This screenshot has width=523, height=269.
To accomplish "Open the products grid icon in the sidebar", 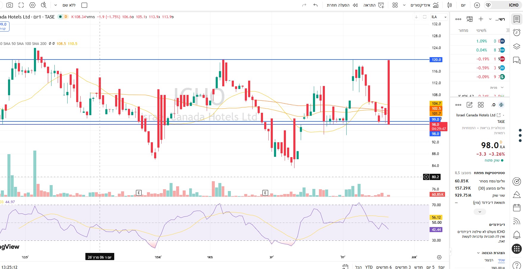I will [517, 249].
